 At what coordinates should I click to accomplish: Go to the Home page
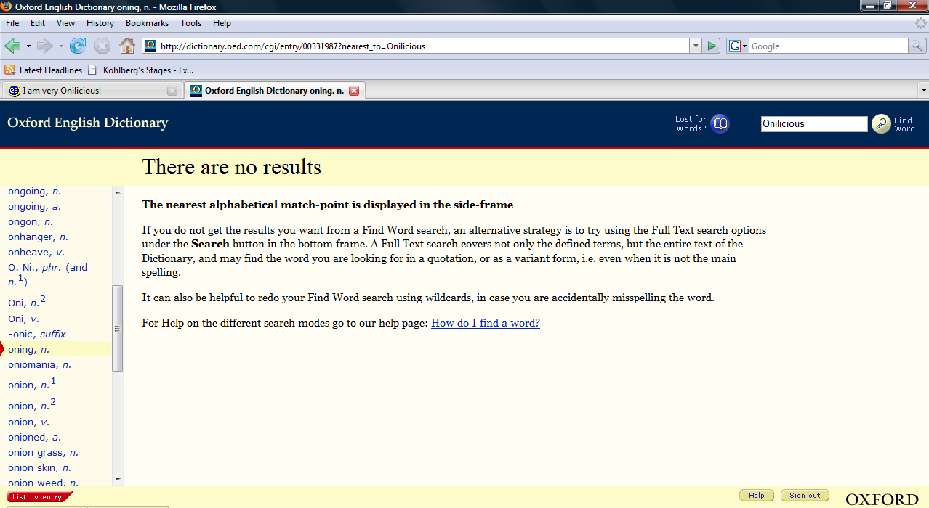(x=127, y=46)
